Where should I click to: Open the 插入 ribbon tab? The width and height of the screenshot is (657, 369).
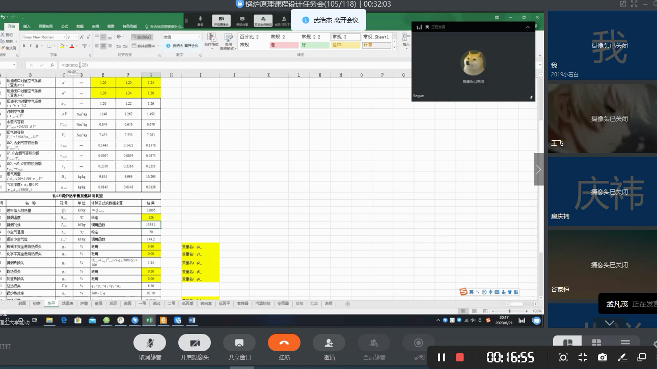tap(27, 26)
